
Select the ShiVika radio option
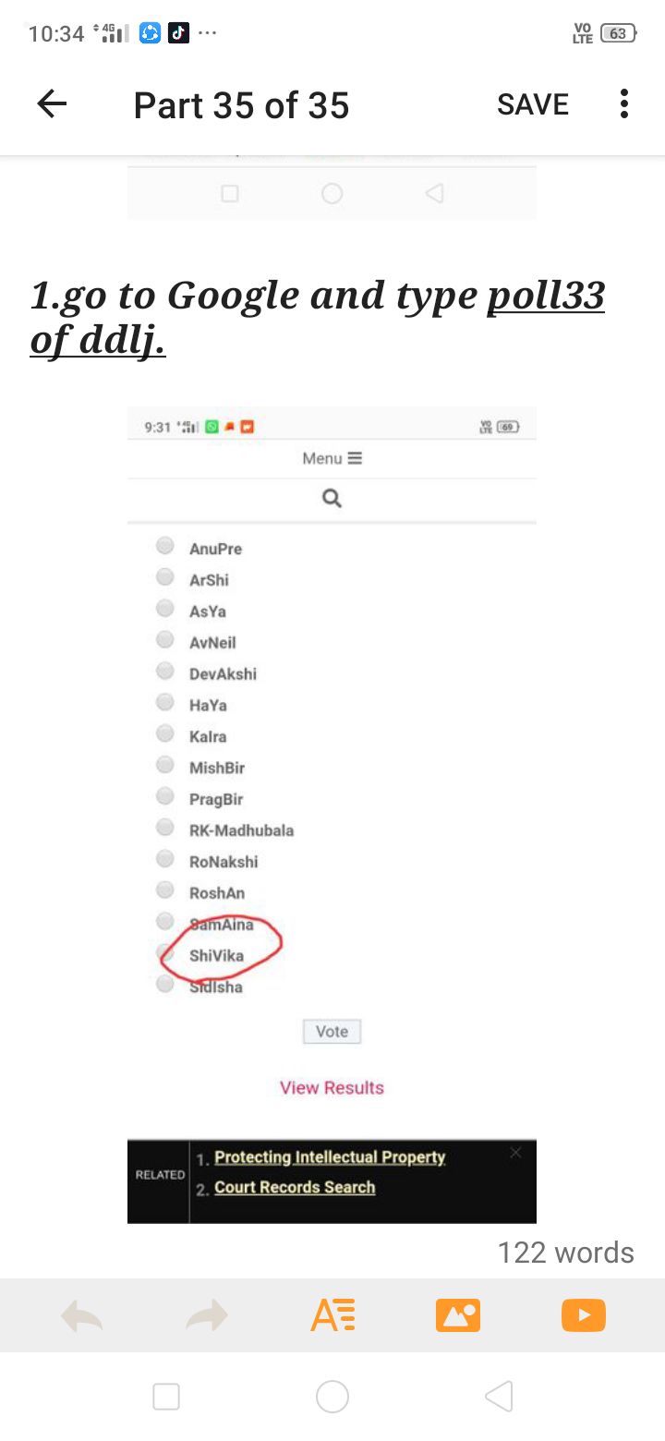(165, 952)
